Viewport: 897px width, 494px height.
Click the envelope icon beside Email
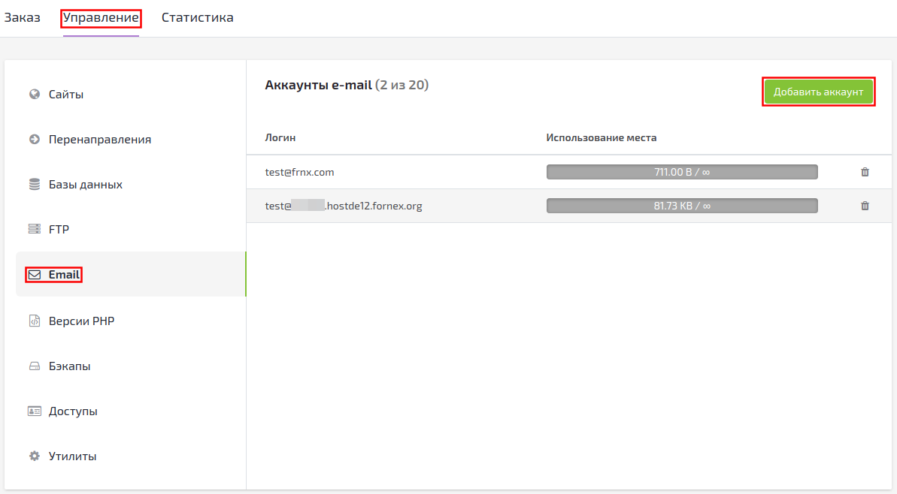coord(35,275)
